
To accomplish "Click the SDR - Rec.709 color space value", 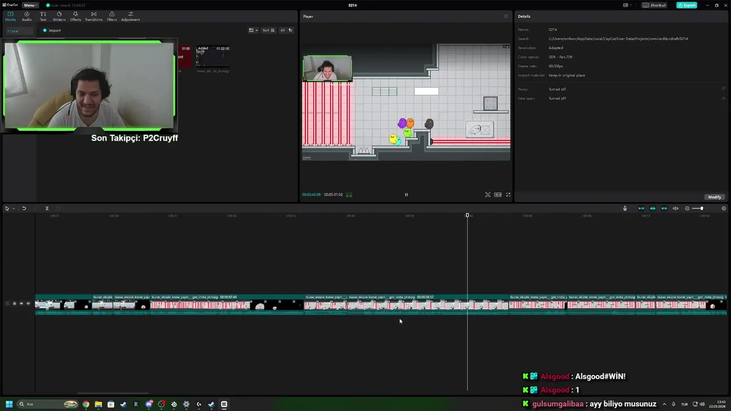I will [560, 57].
